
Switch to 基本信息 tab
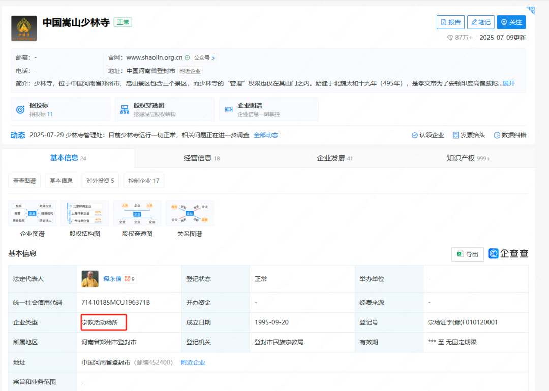(68, 158)
